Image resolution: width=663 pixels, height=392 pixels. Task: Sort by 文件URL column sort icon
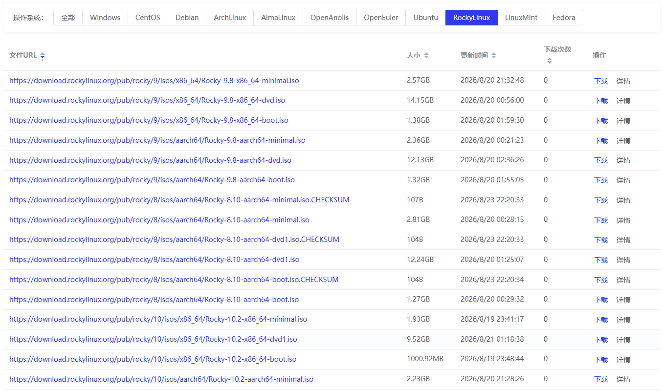pyautogui.click(x=43, y=56)
